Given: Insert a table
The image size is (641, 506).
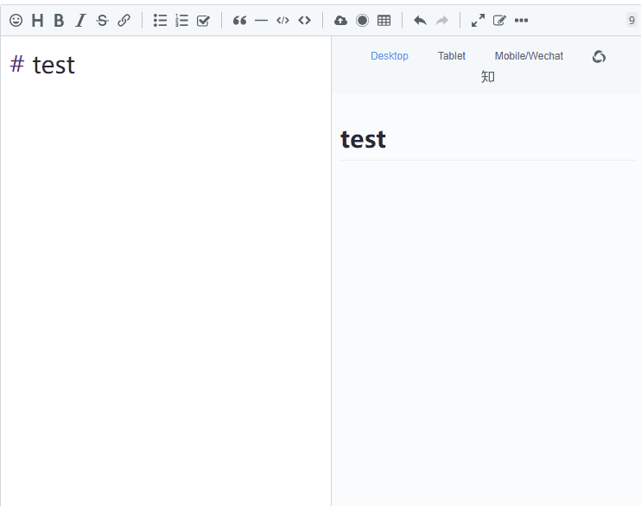Looking at the screenshot, I should coord(384,21).
